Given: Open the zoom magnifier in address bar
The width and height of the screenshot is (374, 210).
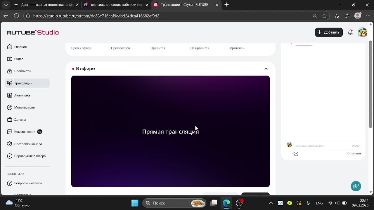Looking at the screenshot, I should [315, 16].
